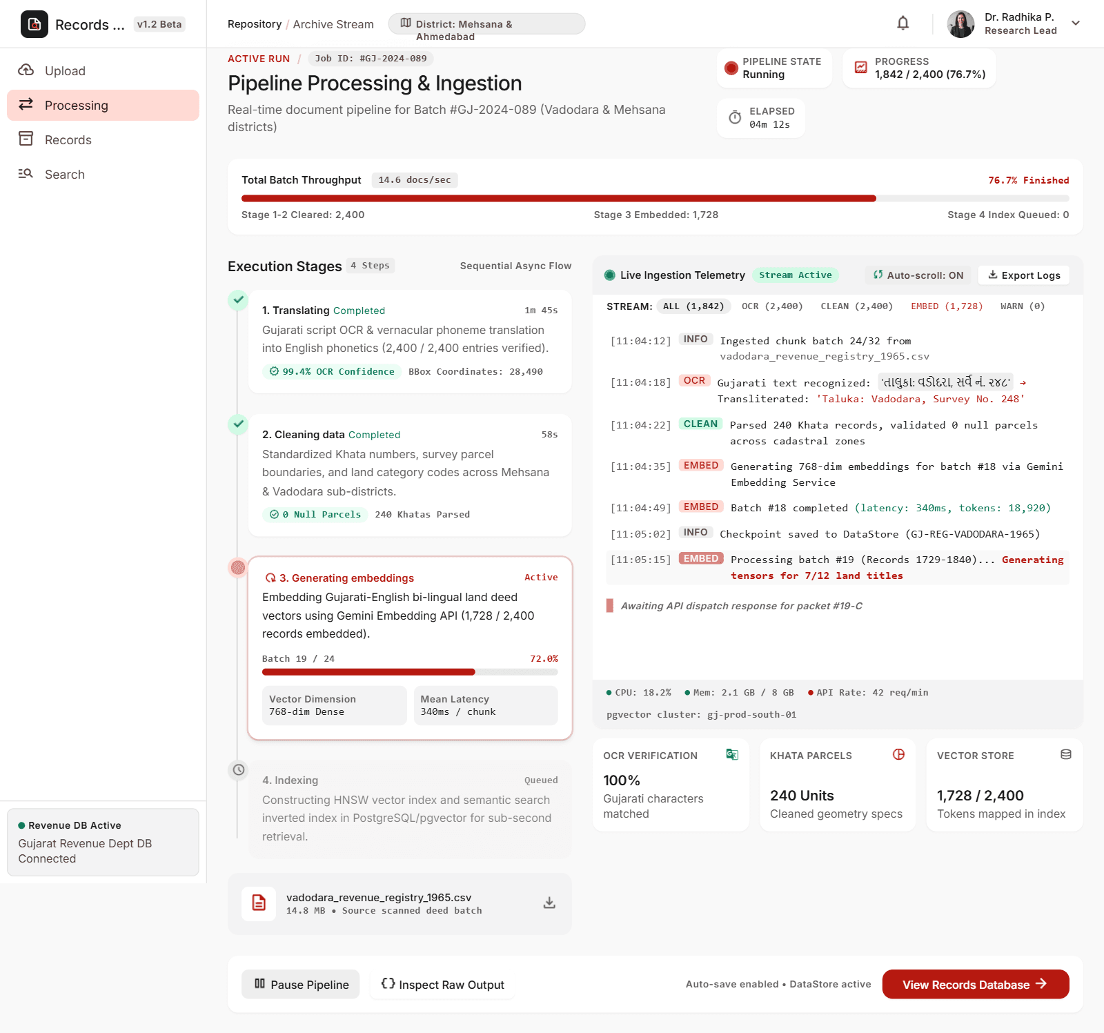Select Processing in the sidebar
This screenshot has height=1033, width=1104.
click(103, 105)
